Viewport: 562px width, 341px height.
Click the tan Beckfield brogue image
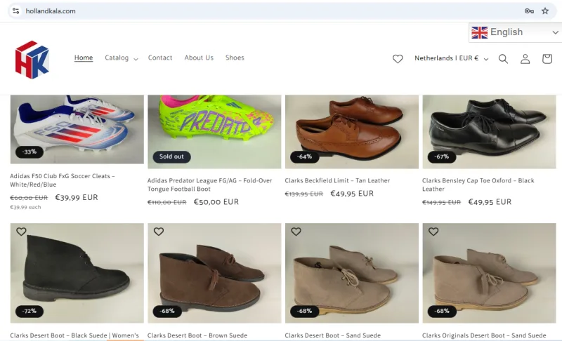(x=352, y=132)
